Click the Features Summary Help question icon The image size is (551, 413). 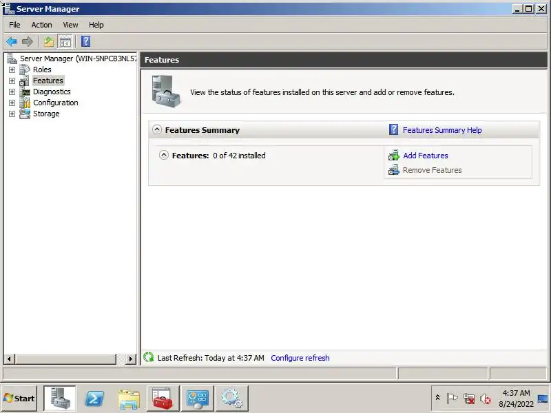393,130
